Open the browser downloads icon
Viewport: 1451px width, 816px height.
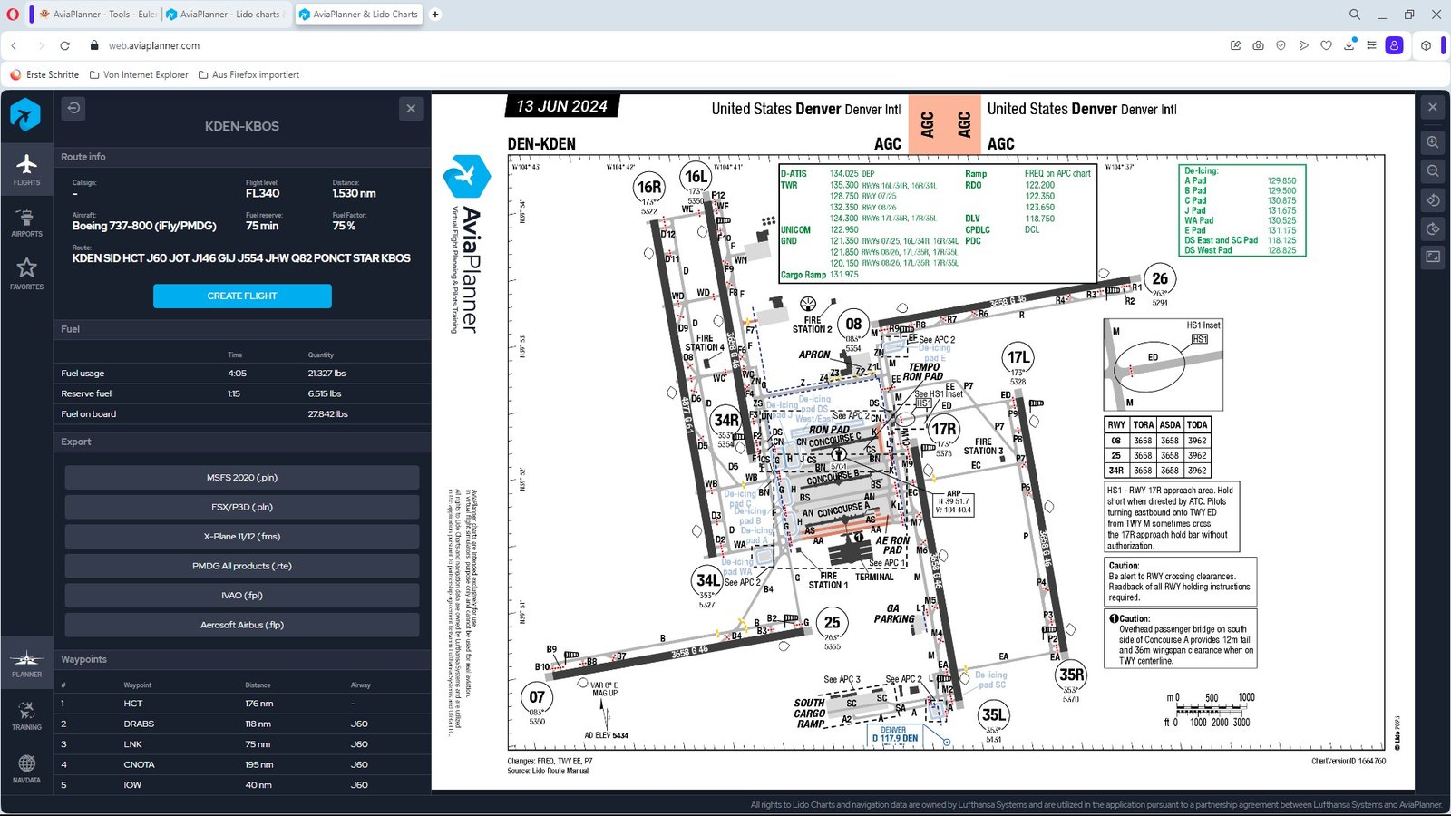(x=1349, y=45)
